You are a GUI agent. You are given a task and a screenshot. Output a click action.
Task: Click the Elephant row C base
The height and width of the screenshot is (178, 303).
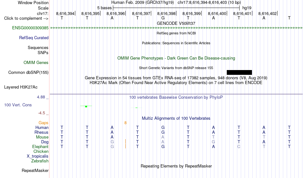[239, 146]
